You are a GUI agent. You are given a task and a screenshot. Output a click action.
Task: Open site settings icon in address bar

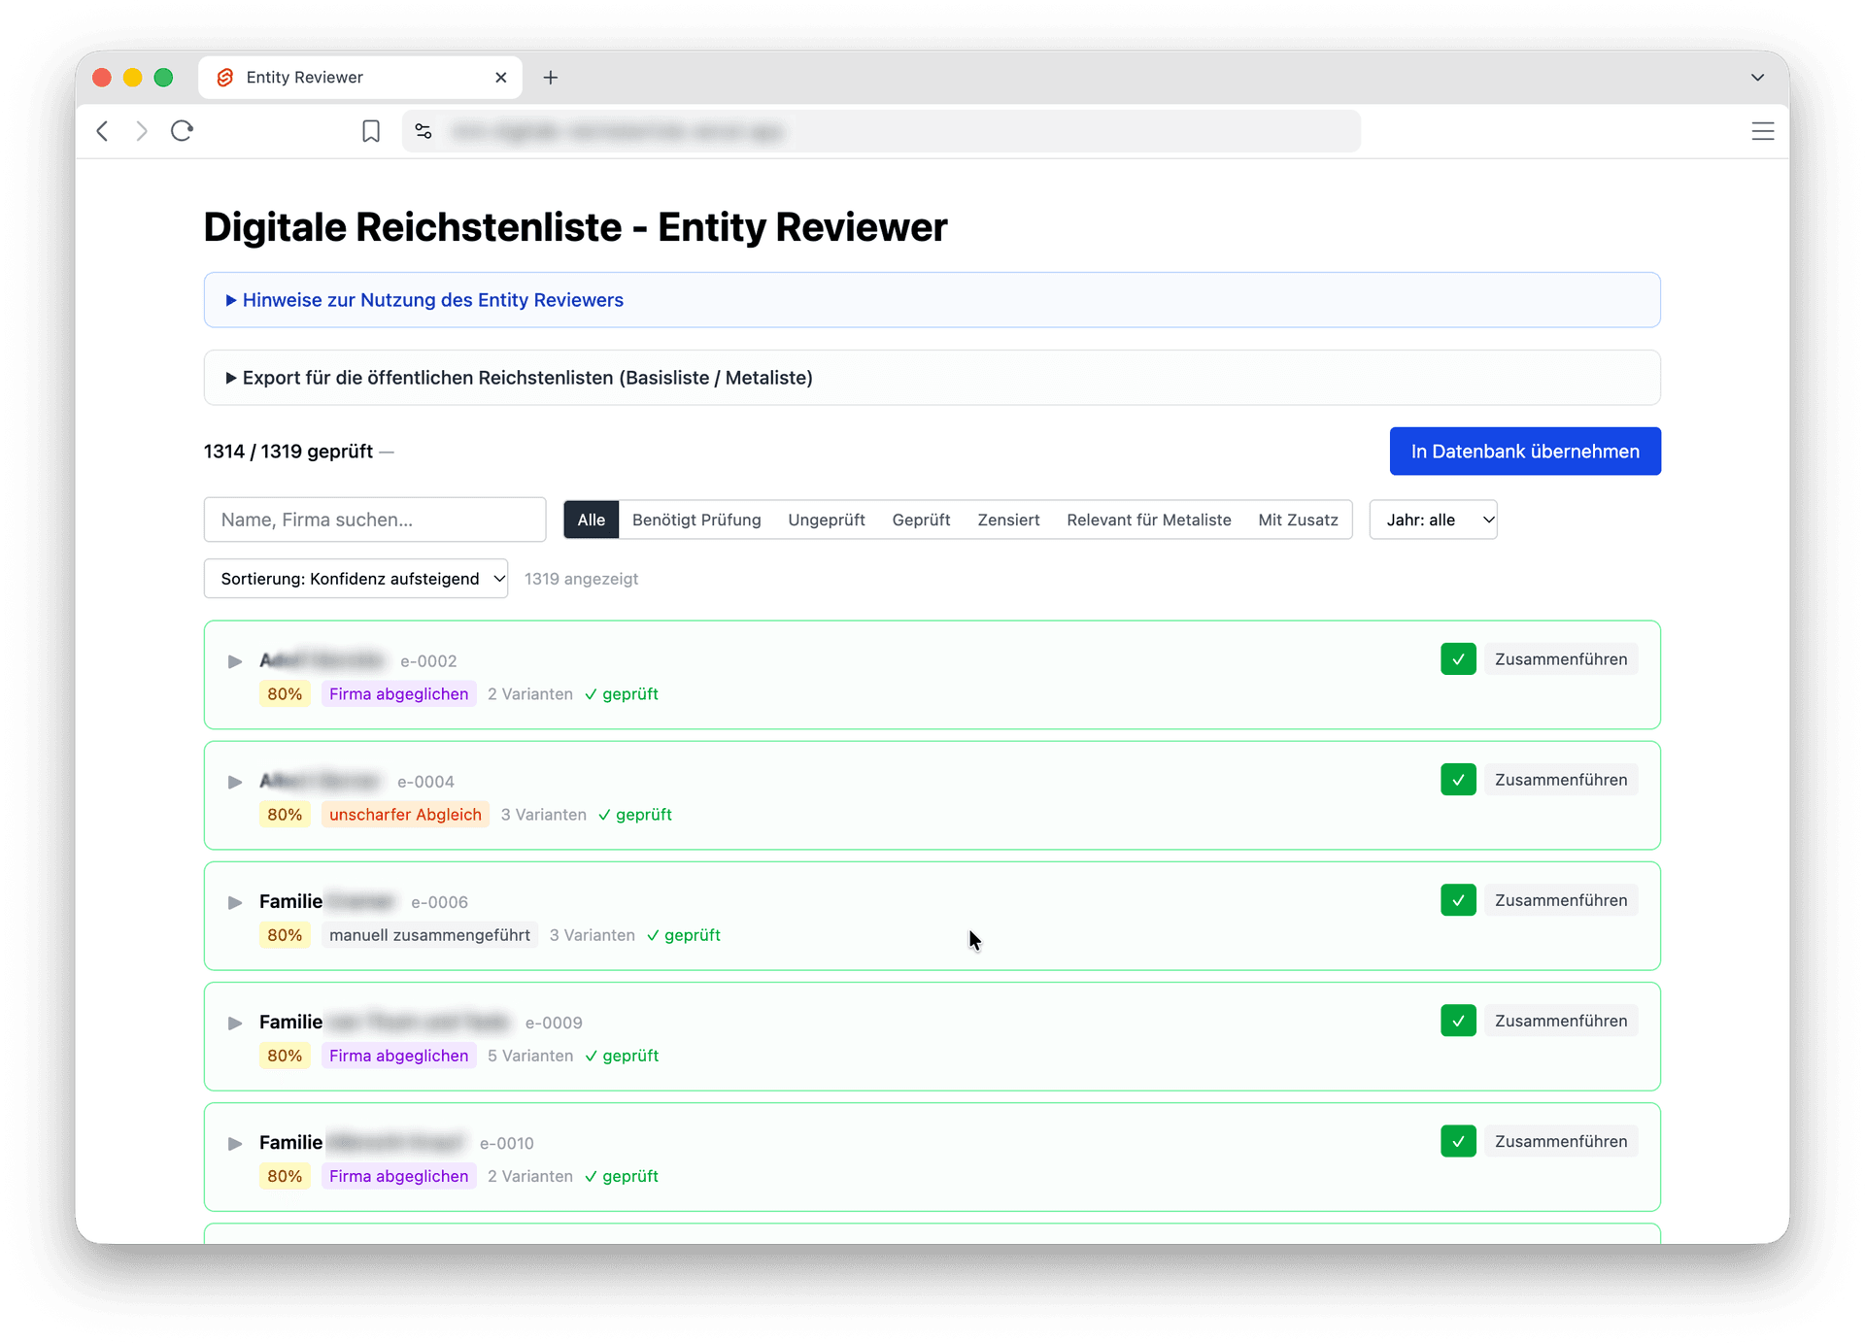pyautogui.click(x=424, y=131)
